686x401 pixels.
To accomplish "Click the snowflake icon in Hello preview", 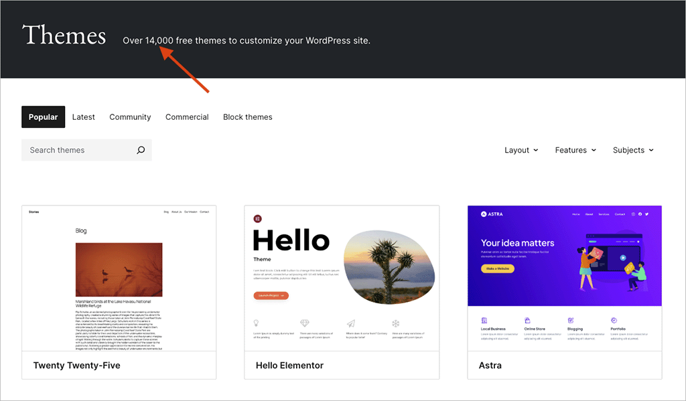I will click(395, 323).
